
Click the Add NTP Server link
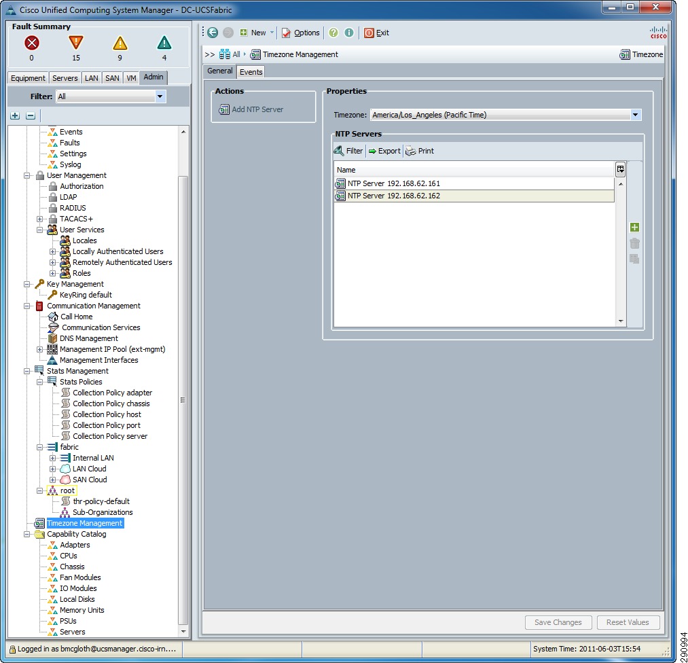click(x=257, y=109)
